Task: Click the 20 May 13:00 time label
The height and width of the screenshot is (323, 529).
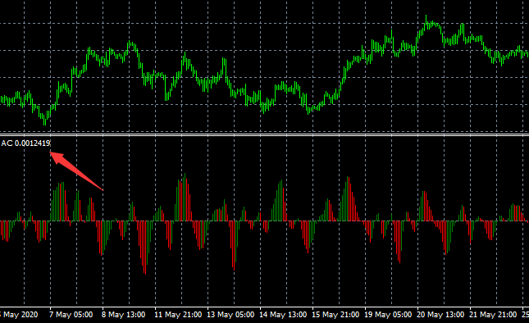Action: coord(440,315)
